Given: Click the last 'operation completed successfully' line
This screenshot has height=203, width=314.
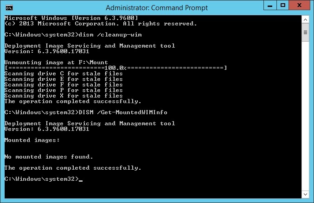Looking at the screenshot, I should click(x=73, y=168).
